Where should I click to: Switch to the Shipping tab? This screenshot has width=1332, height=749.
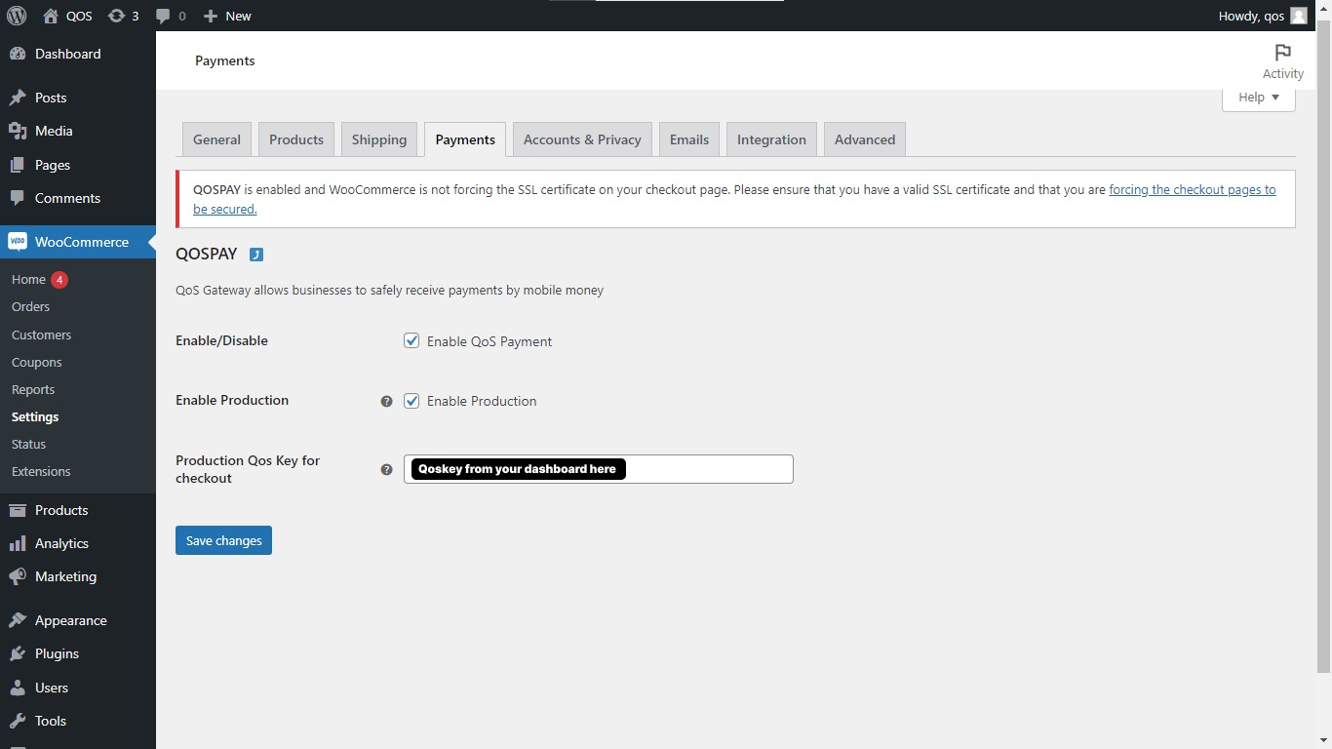pos(378,139)
